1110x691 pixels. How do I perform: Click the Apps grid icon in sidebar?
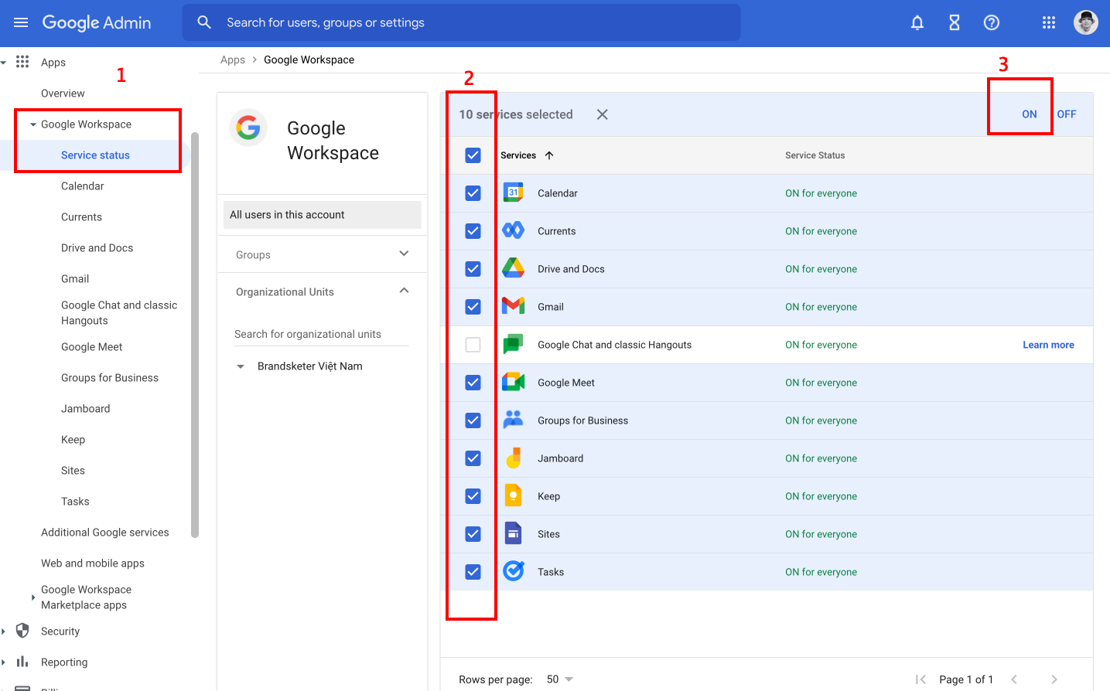(x=22, y=62)
